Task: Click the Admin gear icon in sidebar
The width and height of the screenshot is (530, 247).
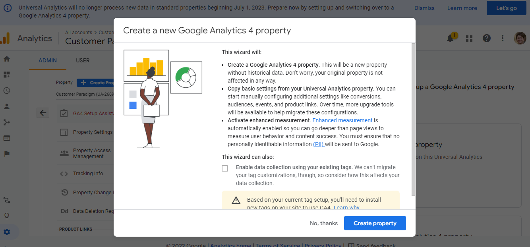Action: click(6, 232)
